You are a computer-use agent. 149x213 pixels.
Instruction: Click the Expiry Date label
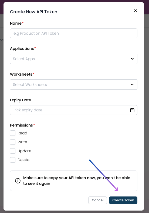[x=21, y=100]
